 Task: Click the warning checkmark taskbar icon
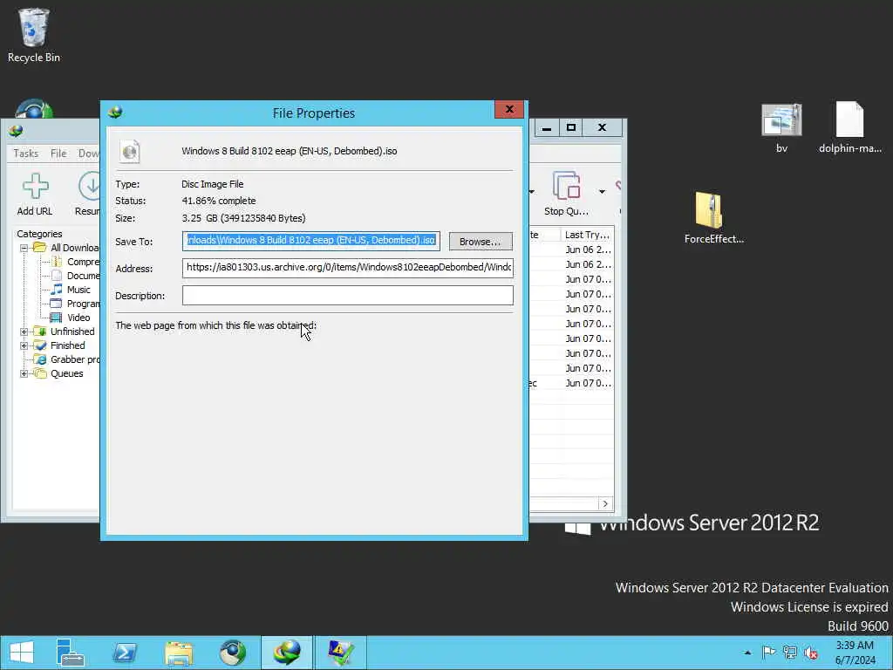tap(341, 653)
